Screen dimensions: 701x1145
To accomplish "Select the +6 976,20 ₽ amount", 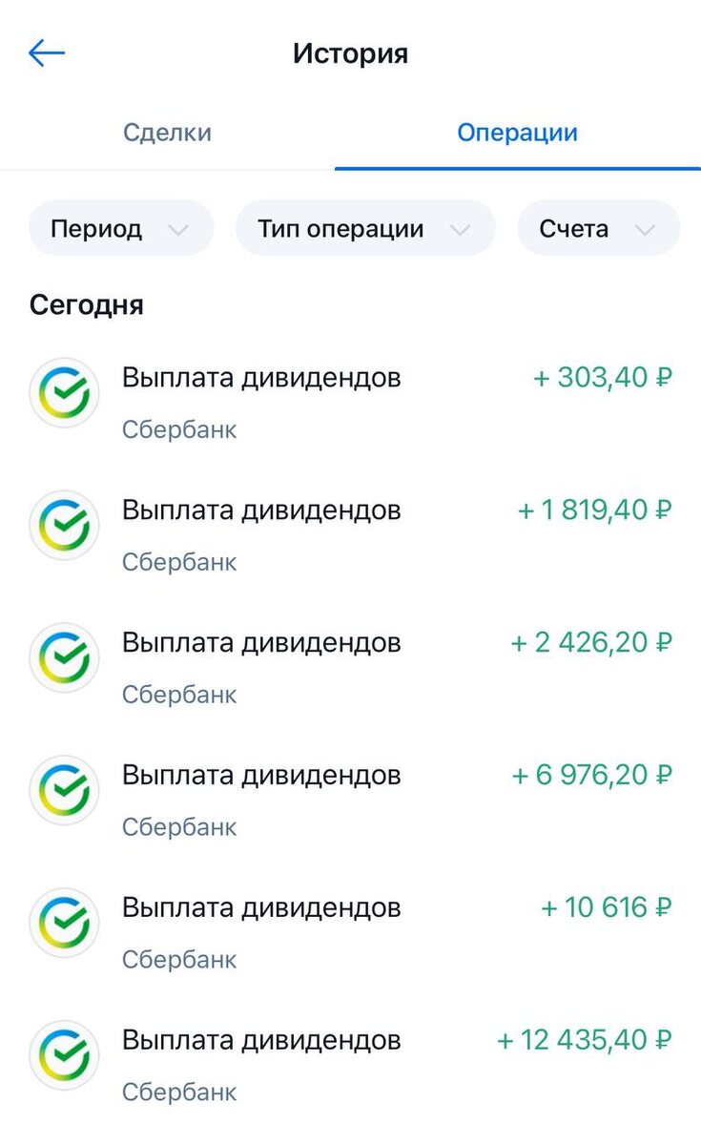I will [592, 776].
